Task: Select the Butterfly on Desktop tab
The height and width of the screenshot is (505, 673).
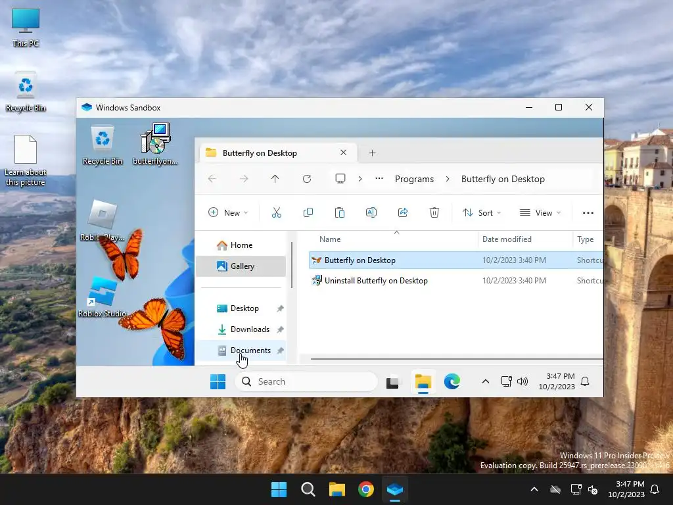Action: (x=278, y=153)
